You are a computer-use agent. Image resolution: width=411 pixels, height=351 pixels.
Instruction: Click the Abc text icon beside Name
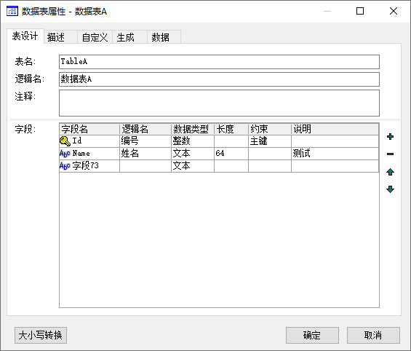(65, 154)
